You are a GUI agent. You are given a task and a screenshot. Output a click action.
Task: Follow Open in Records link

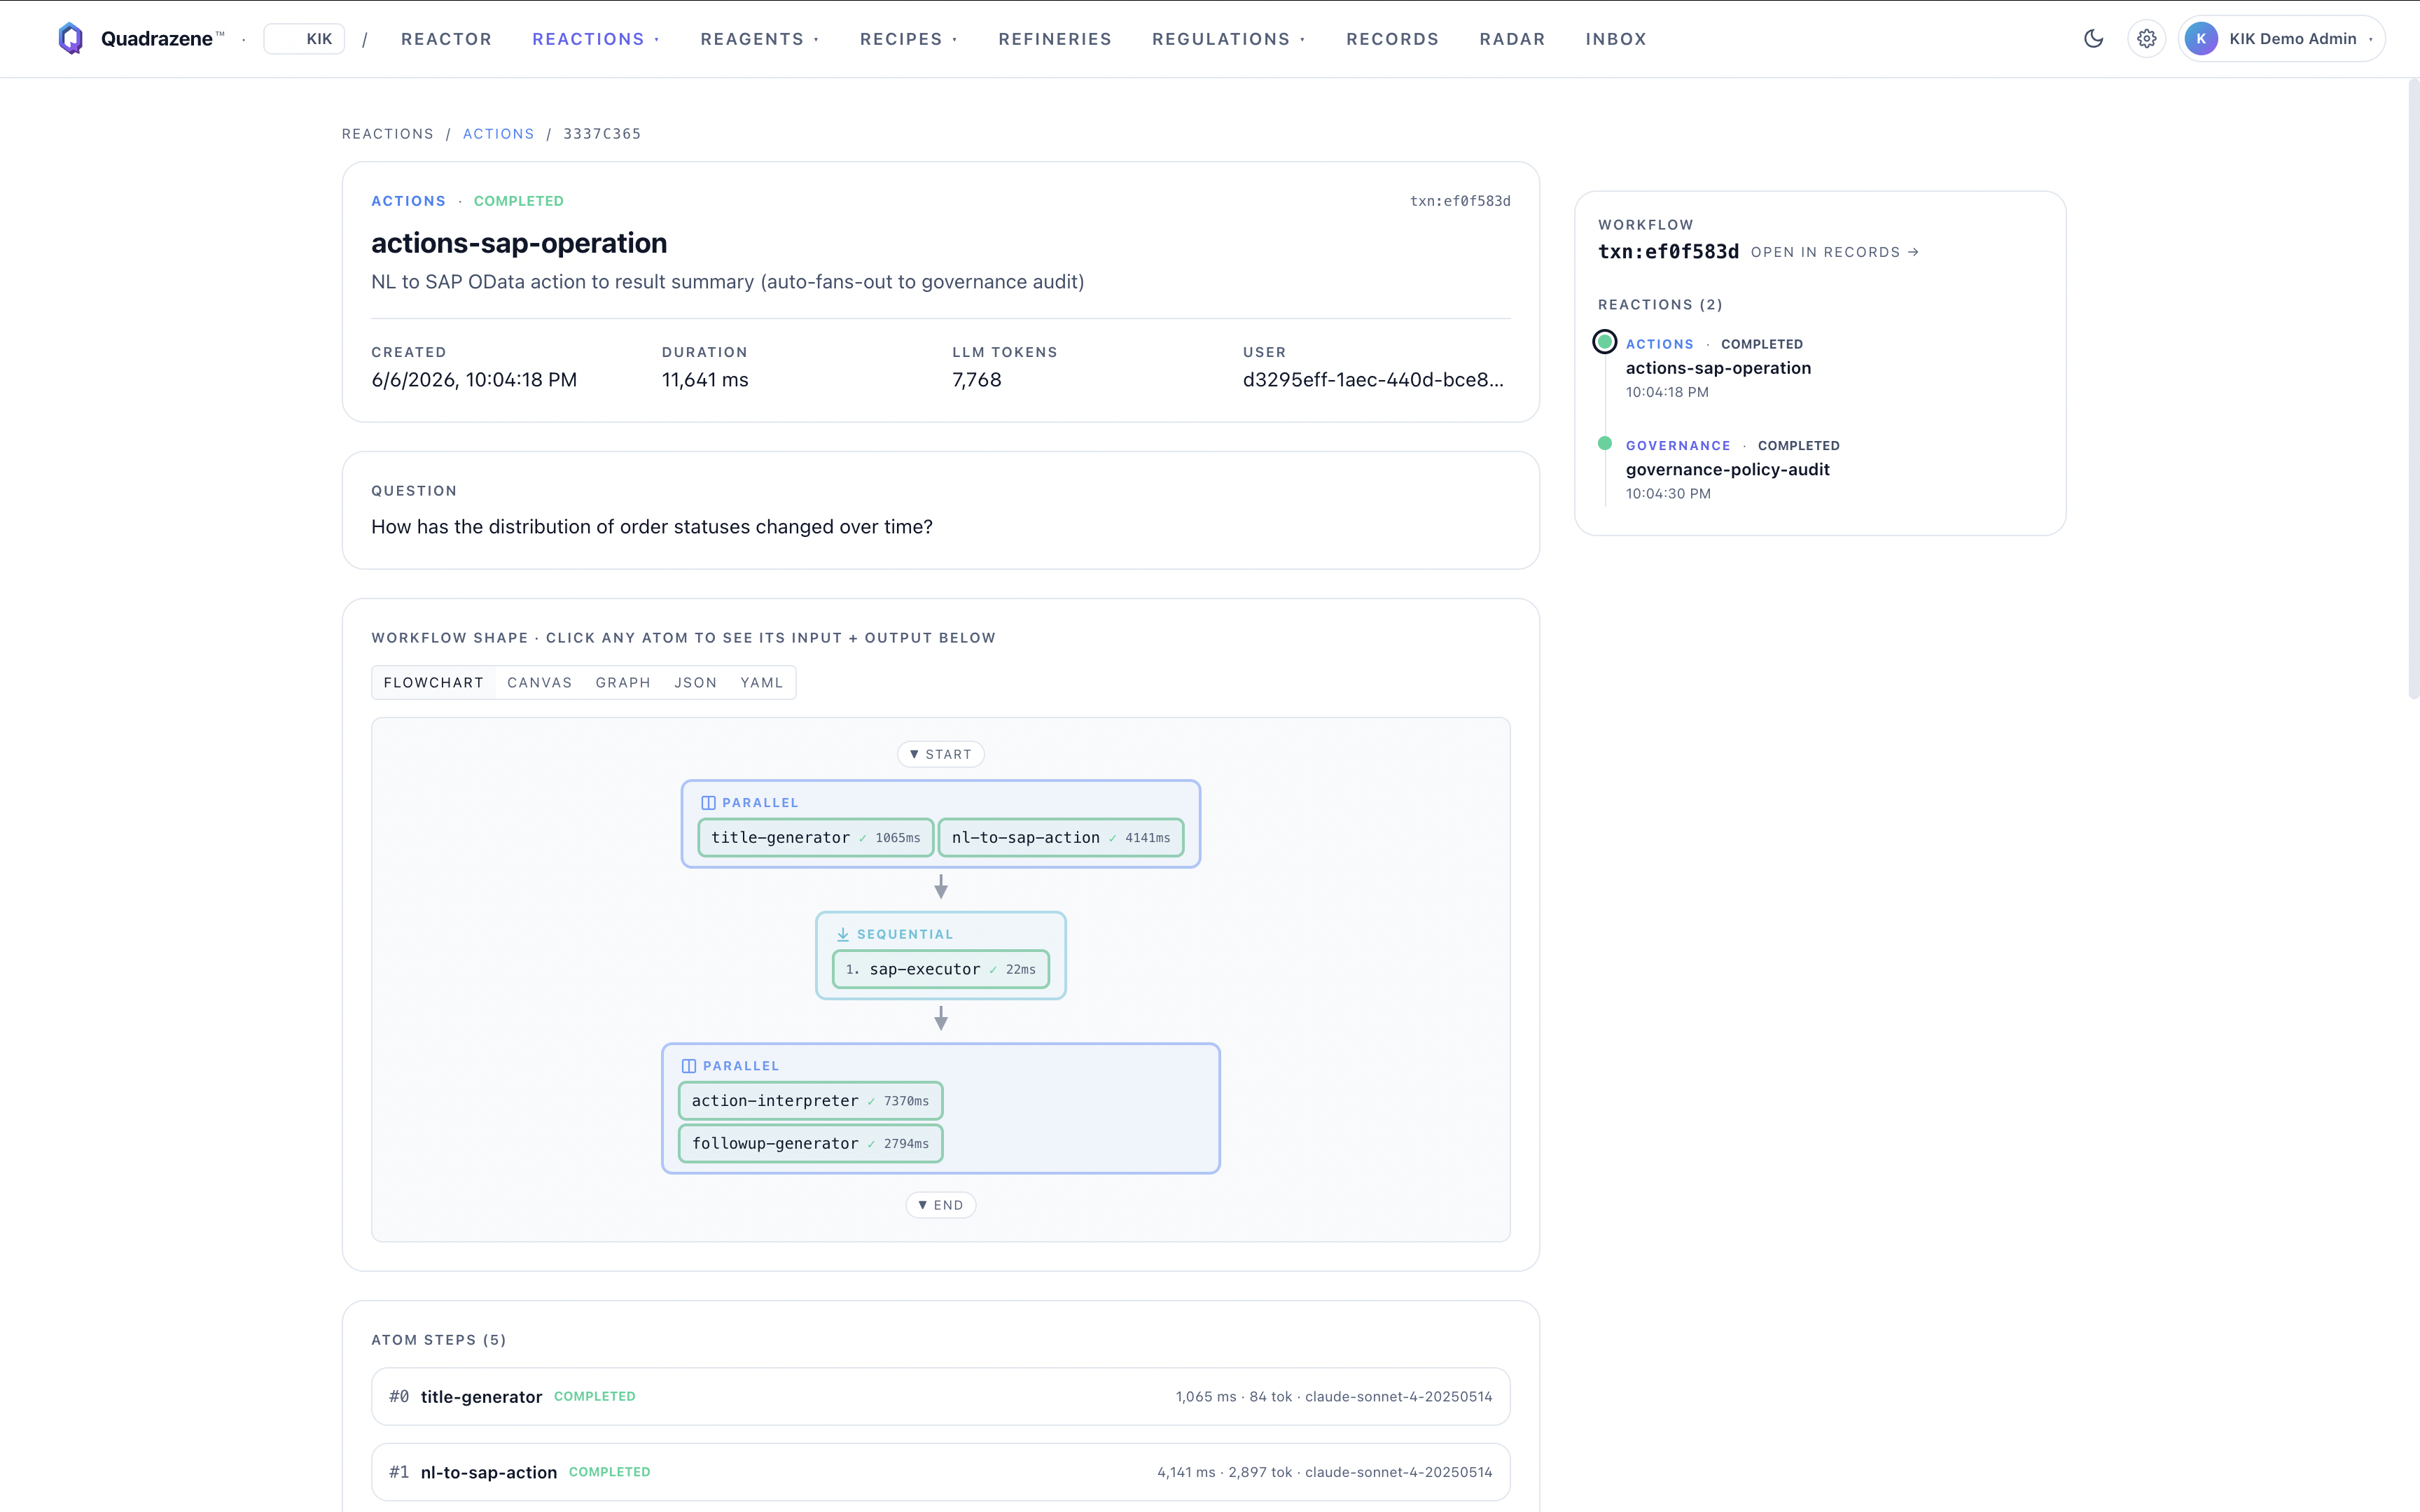click(x=1834, y=251)
